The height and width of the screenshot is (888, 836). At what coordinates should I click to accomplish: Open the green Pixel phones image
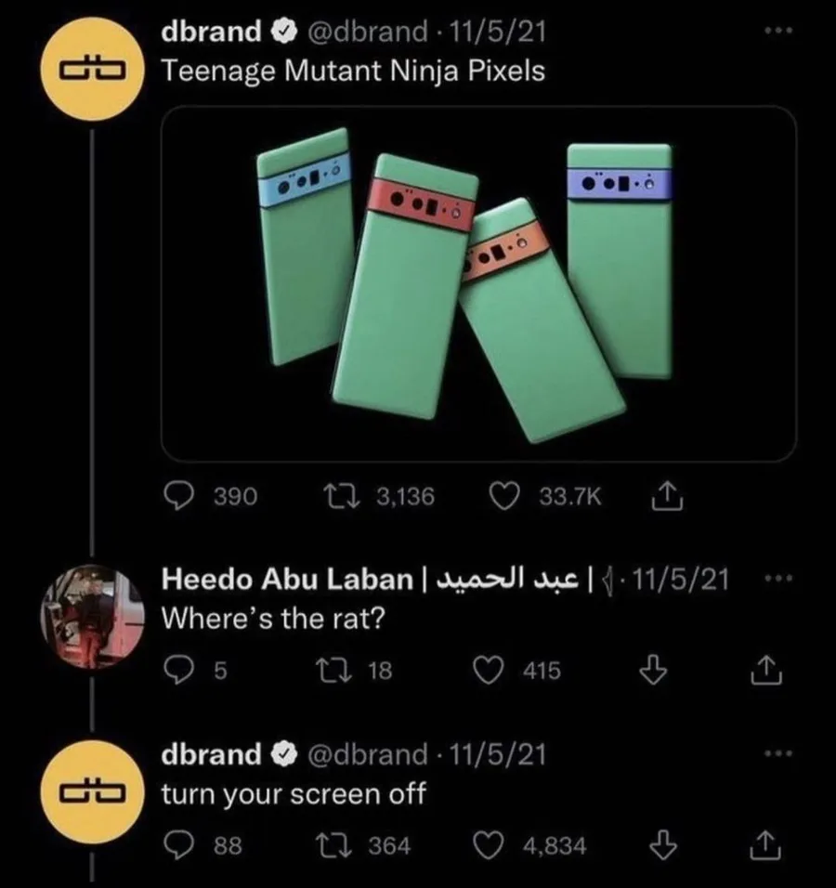click(x=479, y=284)
